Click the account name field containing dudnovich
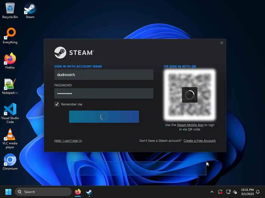The image size is (265, 198). click(104, 75)
